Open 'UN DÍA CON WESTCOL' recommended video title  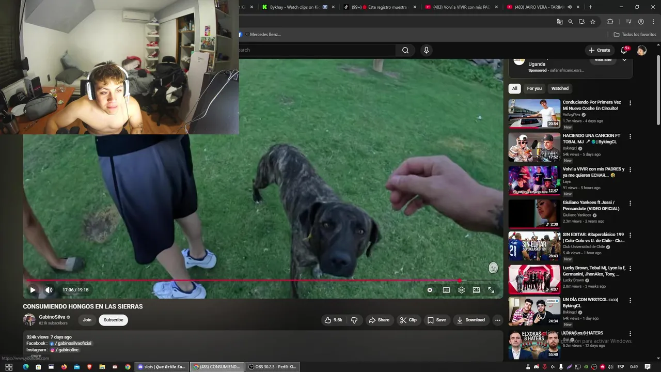point(590,302)
